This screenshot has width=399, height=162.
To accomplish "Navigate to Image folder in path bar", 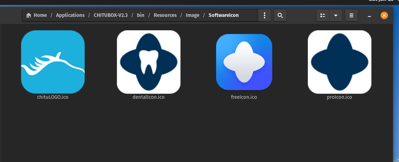I will 193,15.
